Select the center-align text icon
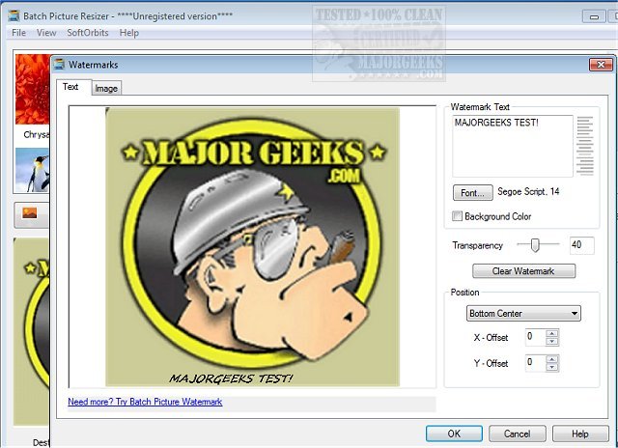This screenshot has width=618, height=448. (585, 146)
